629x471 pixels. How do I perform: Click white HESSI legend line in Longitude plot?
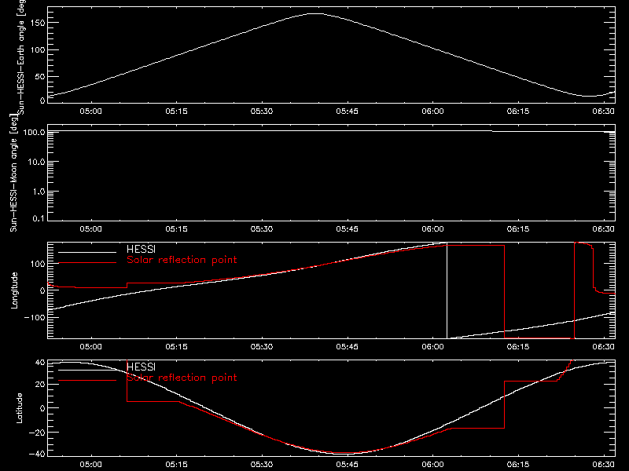point(87,252)
